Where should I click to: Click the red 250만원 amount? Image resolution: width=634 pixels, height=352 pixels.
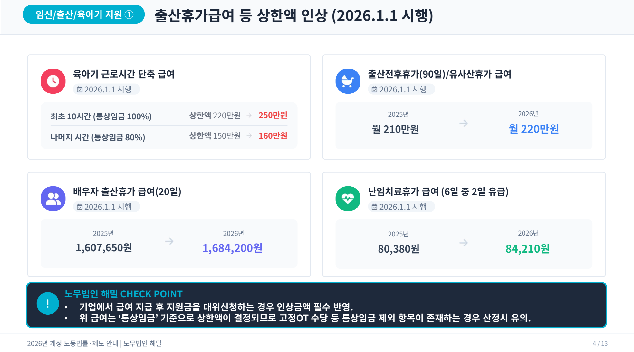273,115
